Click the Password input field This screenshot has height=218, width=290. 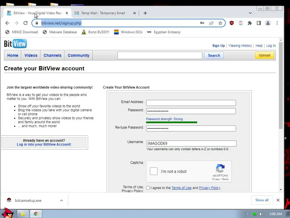click(191, 111)
